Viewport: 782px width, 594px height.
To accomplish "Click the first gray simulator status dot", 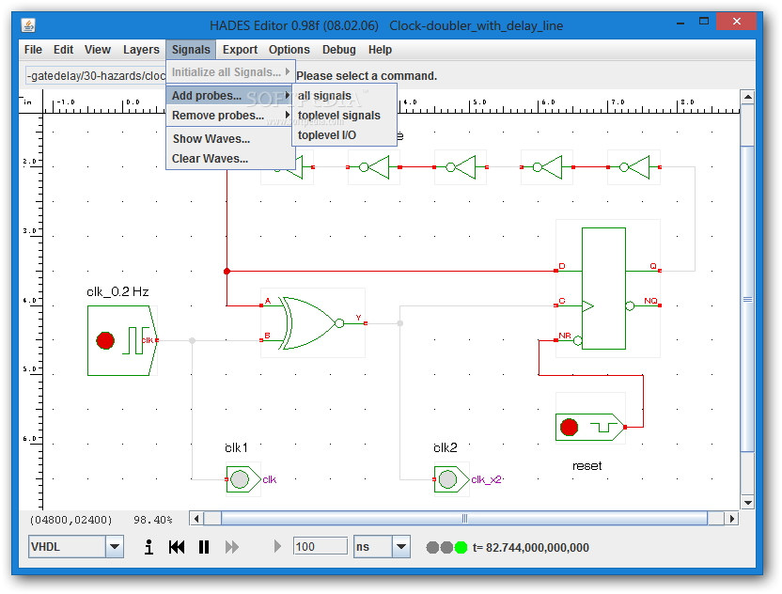I will tap(432, 548).
